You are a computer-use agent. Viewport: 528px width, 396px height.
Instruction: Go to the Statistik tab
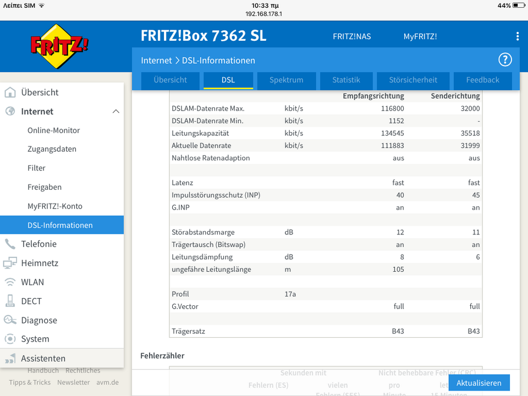[346, 80]
